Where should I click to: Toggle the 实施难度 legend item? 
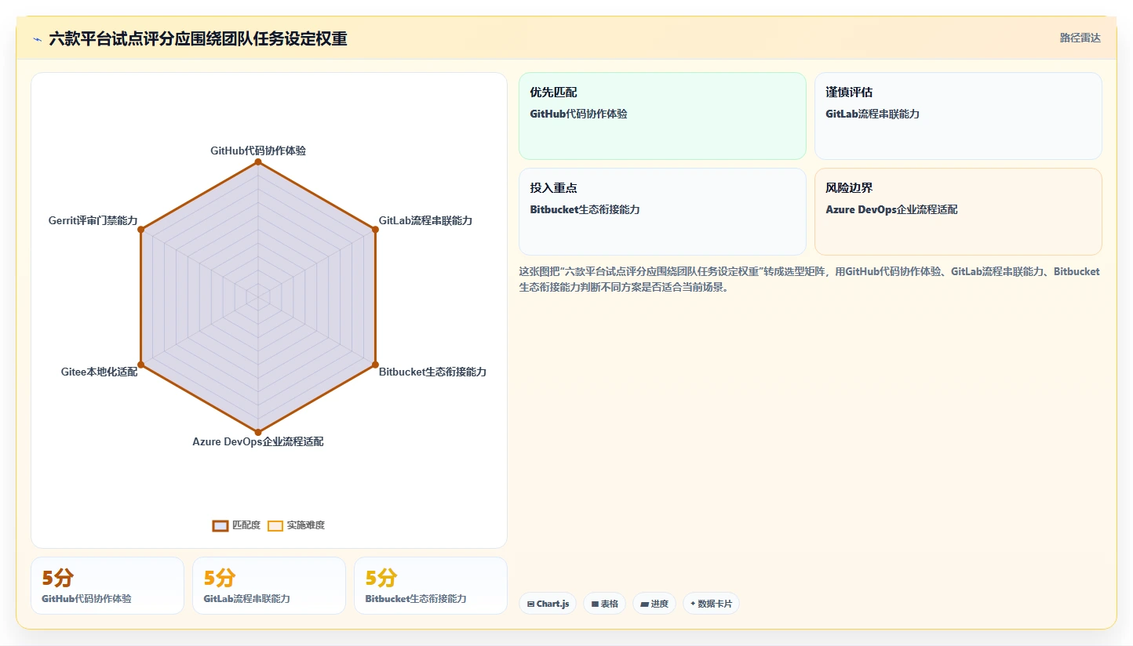pos(296,525)
